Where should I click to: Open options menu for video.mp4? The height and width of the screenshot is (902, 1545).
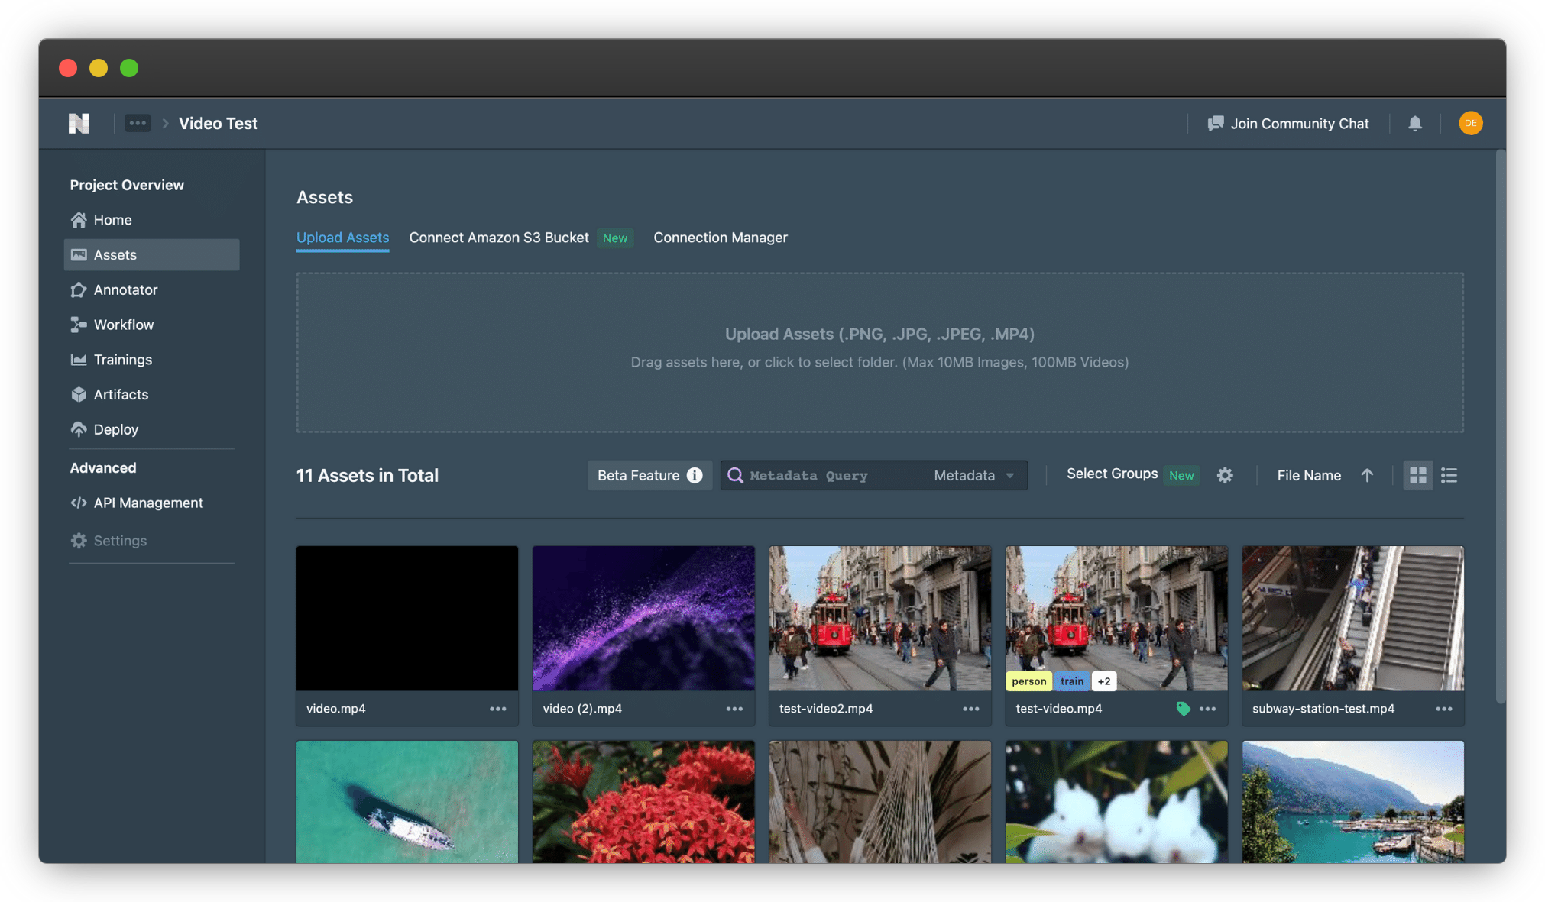tap(499, 709)
